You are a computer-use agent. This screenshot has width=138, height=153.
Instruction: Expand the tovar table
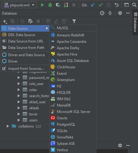[19, 114]
